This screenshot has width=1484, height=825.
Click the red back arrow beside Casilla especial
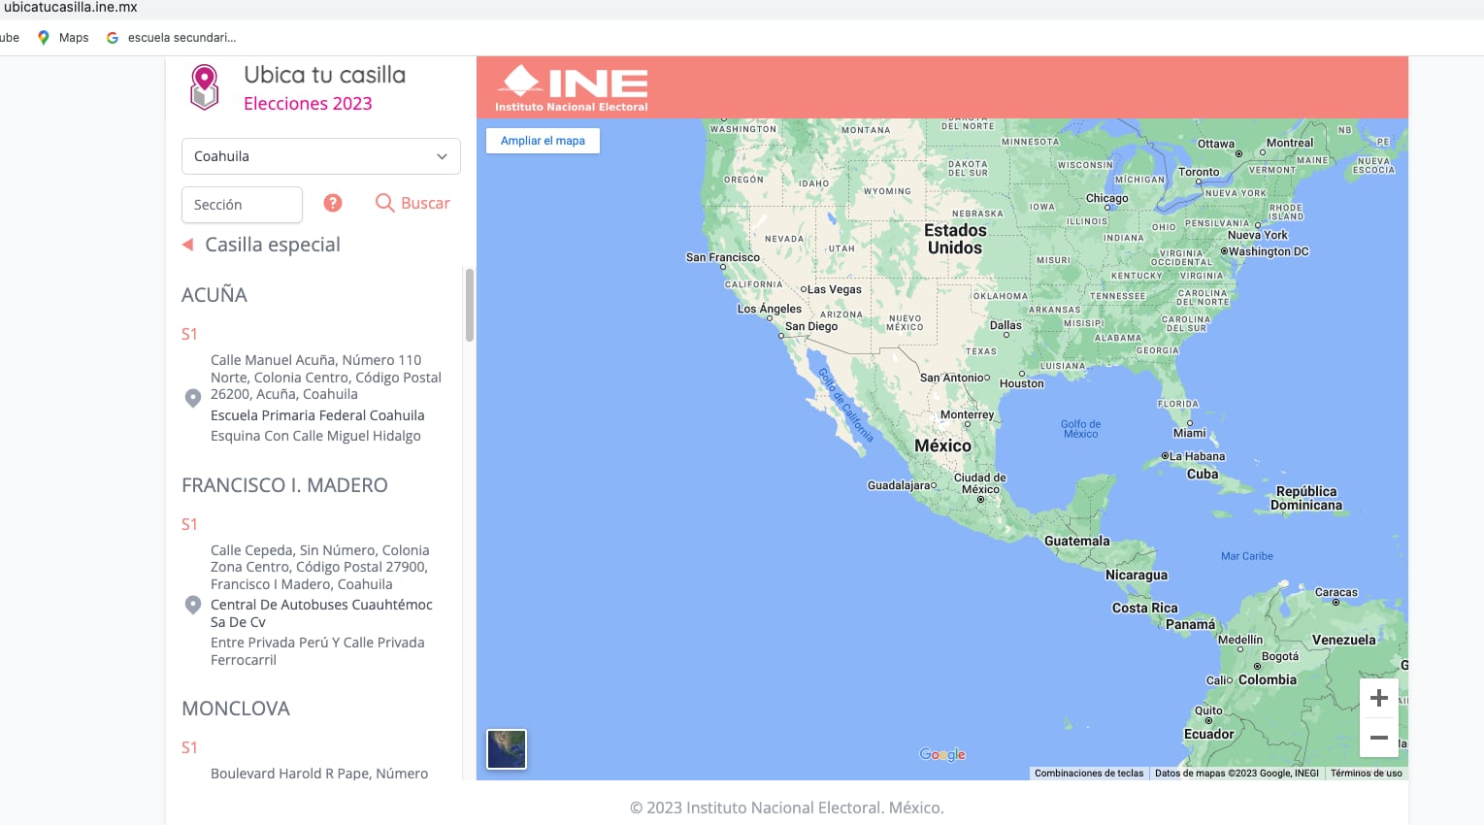(188, 245)
